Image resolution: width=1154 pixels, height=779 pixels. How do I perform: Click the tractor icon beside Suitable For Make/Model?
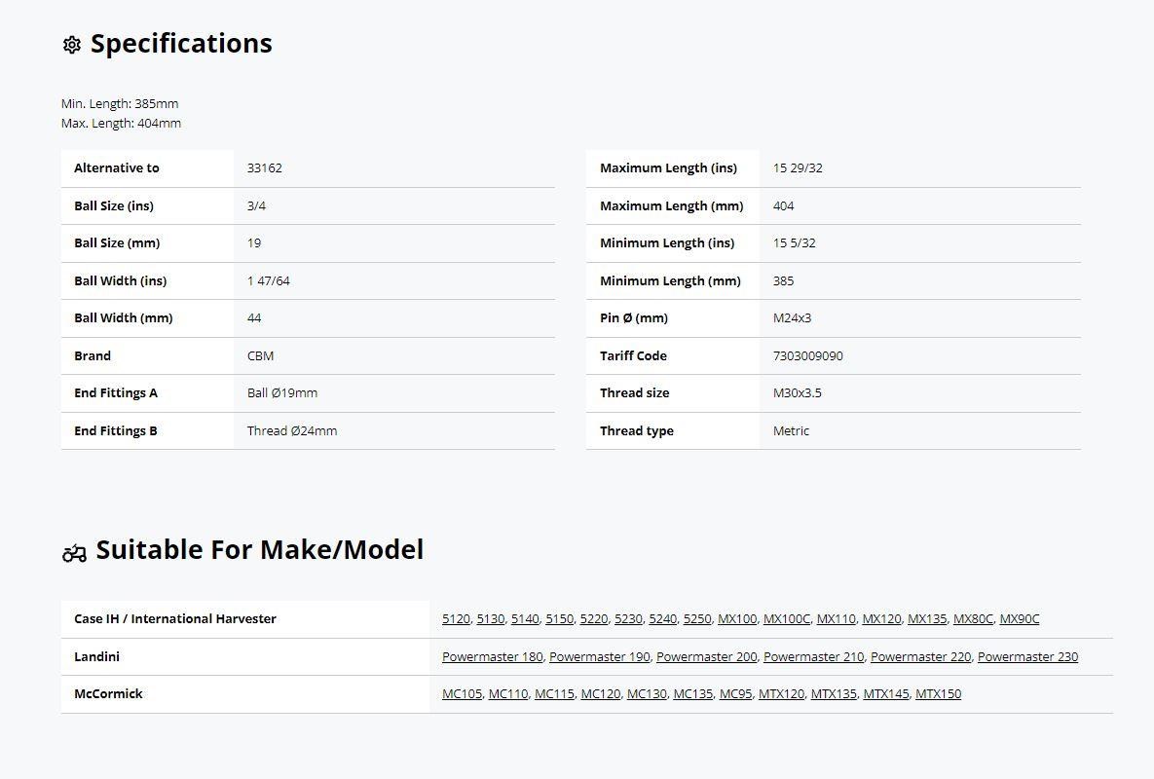point(74,553)
